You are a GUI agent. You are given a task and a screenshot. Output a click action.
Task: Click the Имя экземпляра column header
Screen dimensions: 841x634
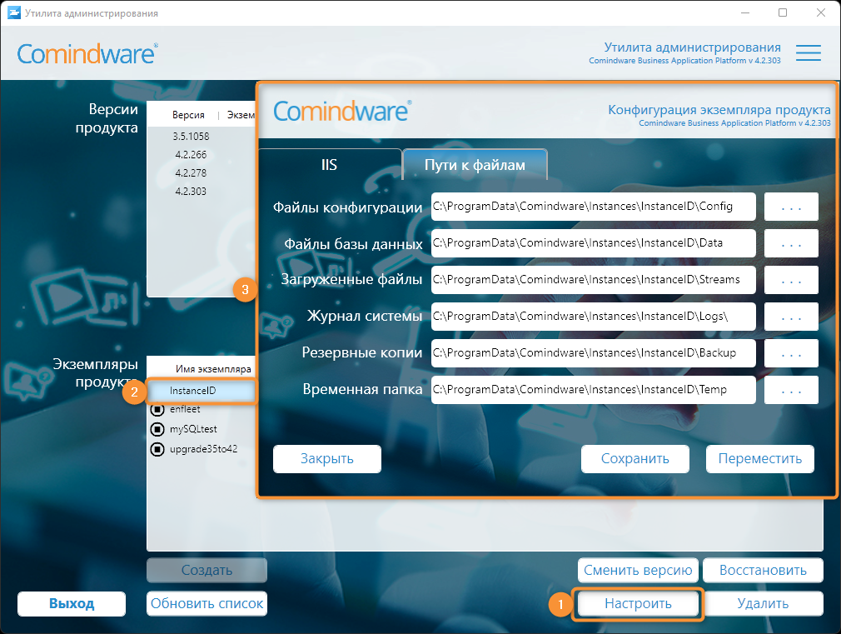pos(213,369)
